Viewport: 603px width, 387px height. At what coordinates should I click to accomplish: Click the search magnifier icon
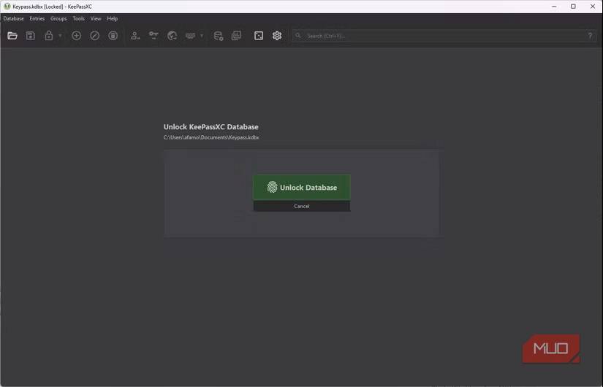click(298, 35)
